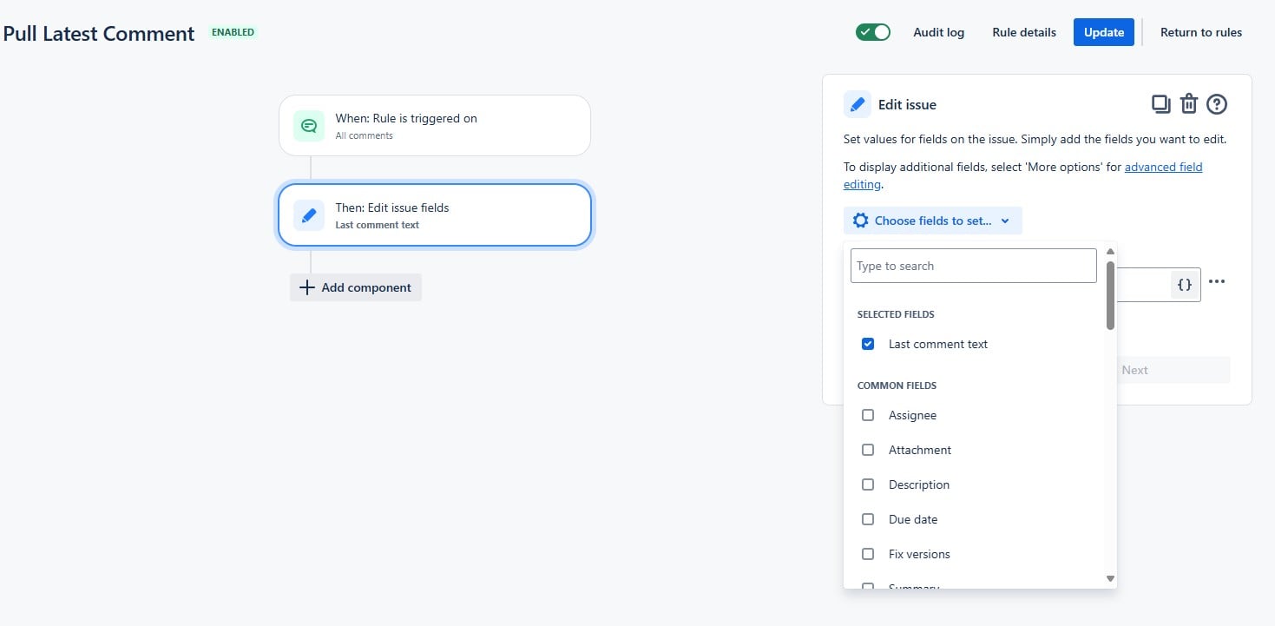Viewport: 1275px width, 626px height.
Task: Click the field list scroll up arrow
Action: tap(1110, 252)
